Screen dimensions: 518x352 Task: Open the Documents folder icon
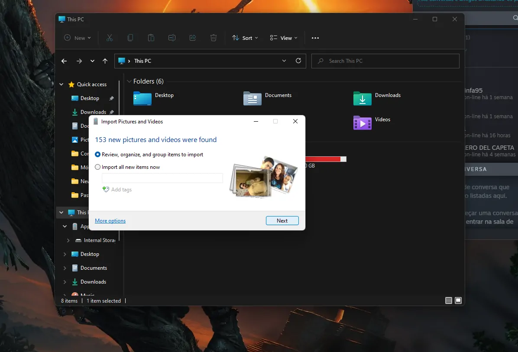(253, 98)
